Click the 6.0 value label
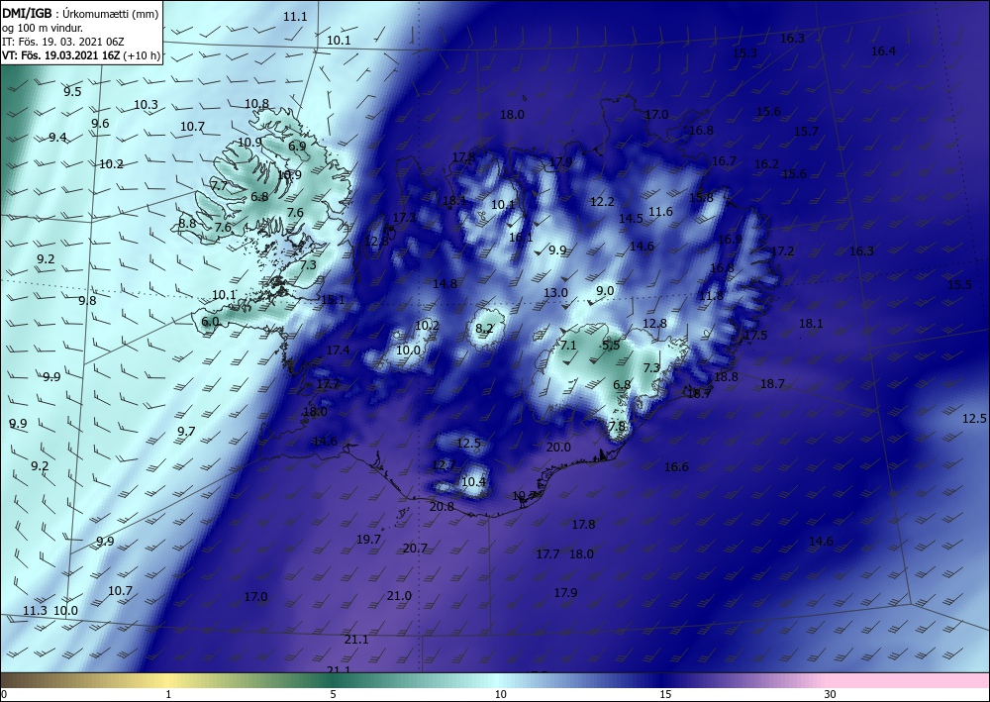Image resolution: width=990 pixels, height=702 pixels. click(210, 322)
